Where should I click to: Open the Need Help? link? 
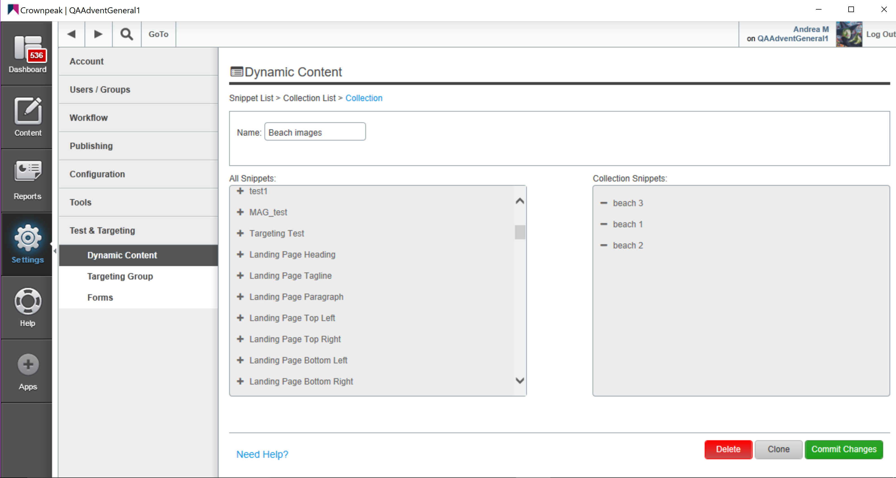pyautogui.click(x=262, y=454)
